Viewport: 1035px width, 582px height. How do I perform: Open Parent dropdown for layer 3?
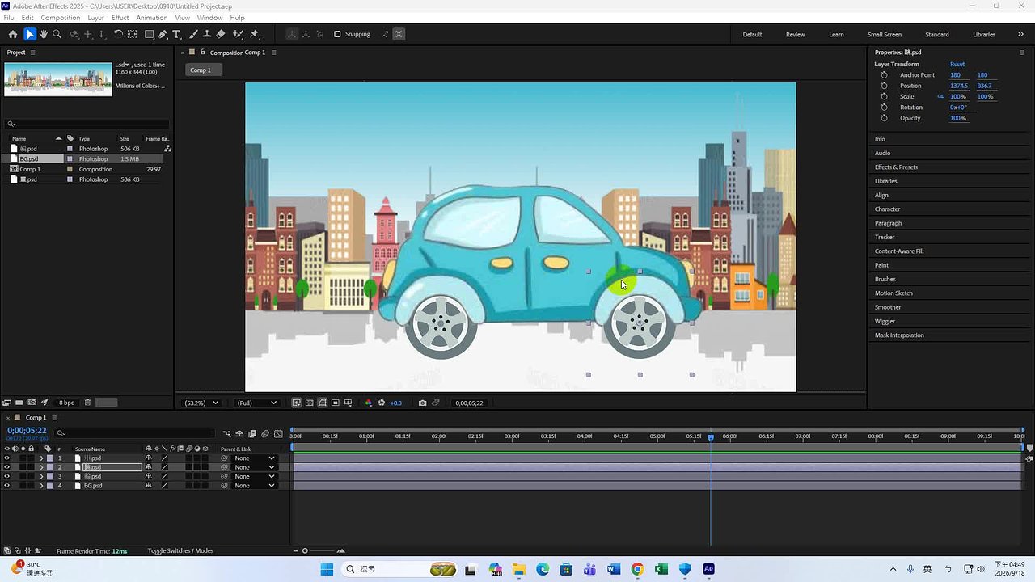(254, 476)
